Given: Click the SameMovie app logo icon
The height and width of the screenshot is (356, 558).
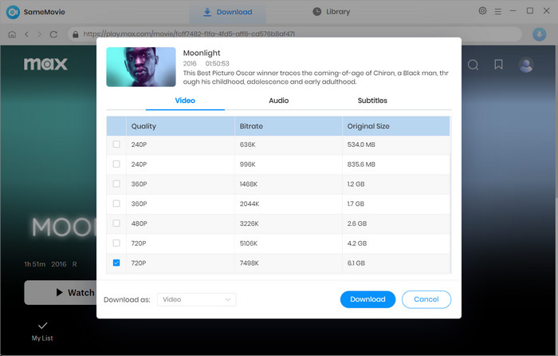Looking at the screenshot, I should (13, 12).
